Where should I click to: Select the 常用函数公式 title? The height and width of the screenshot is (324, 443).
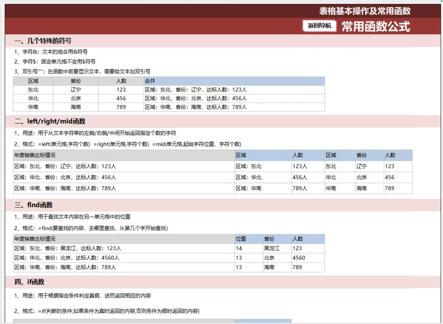point(376,27)
